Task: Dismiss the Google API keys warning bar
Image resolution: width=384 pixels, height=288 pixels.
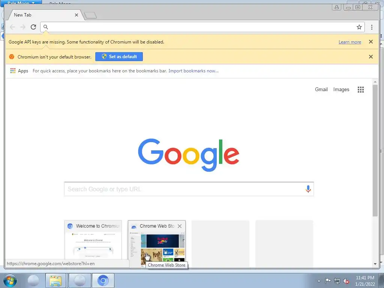Action: [371, 42]
